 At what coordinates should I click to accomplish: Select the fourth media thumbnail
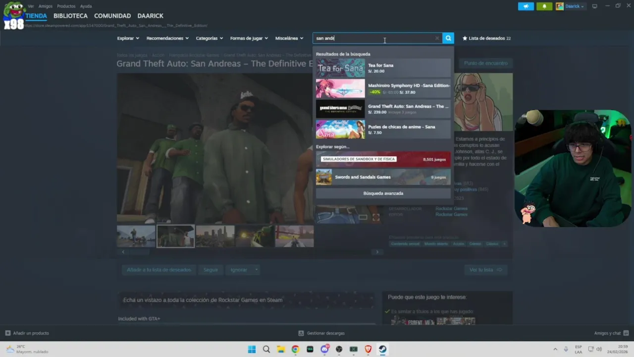(x=255, y=237)
